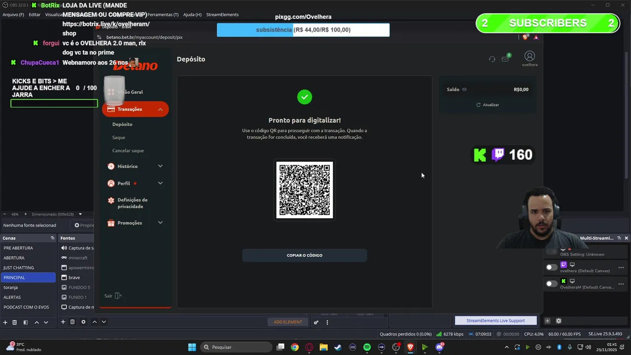Select the JUST CHATTING scene
Image resolution: width=631 pixels, height=355 pixels.
click(x=28, y=268)
